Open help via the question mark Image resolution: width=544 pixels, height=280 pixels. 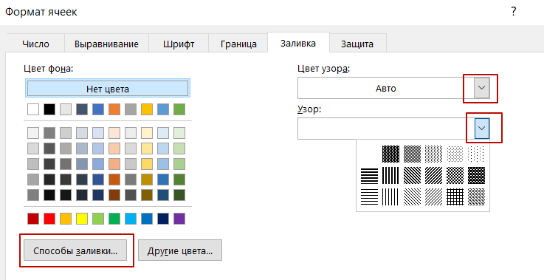coord(514,12)
